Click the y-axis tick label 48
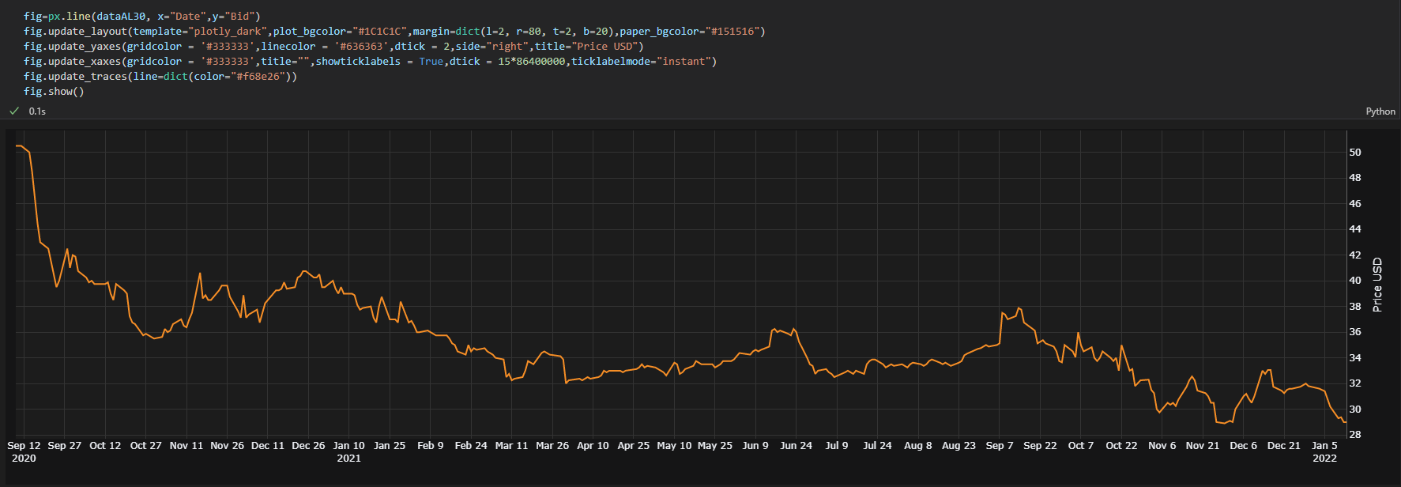This screenshot has width=1401, height=487. click(x=1355, y=178)
